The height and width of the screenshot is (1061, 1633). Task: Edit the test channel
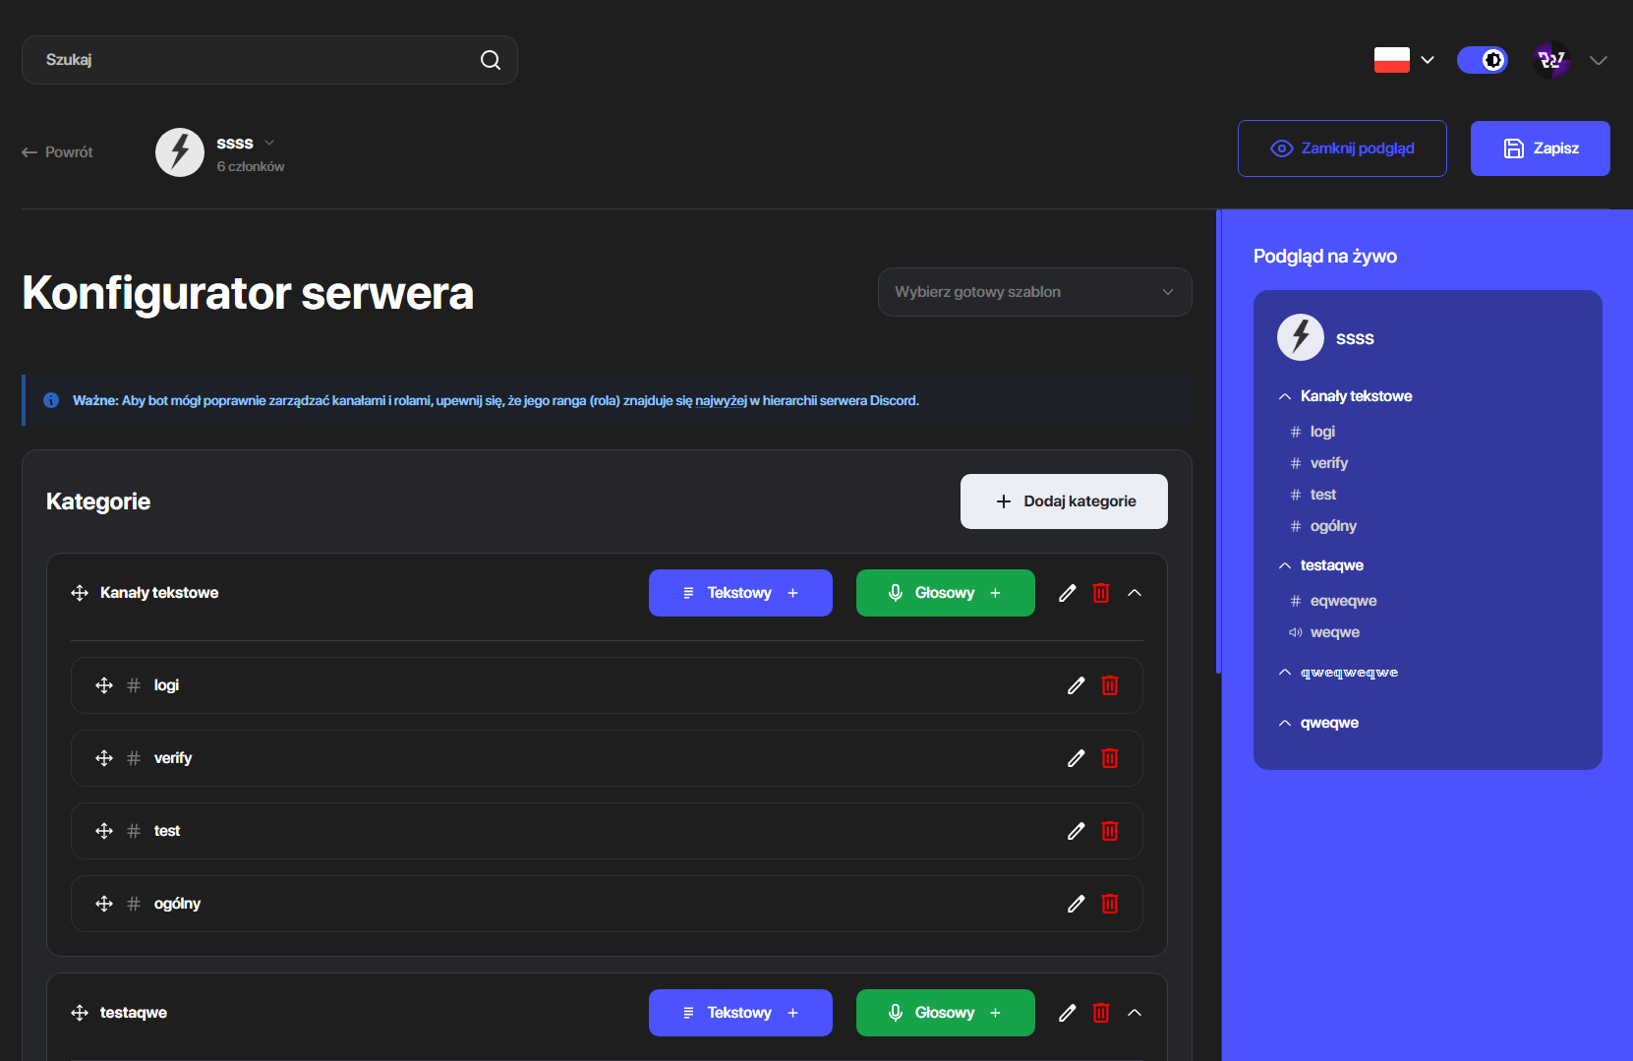click(1077, 831)
